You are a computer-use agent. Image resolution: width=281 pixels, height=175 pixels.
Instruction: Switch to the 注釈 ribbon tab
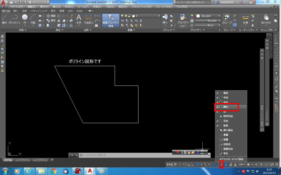pos(24,11)
